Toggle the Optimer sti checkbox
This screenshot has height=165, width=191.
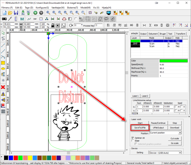click(x=133, y=138)
